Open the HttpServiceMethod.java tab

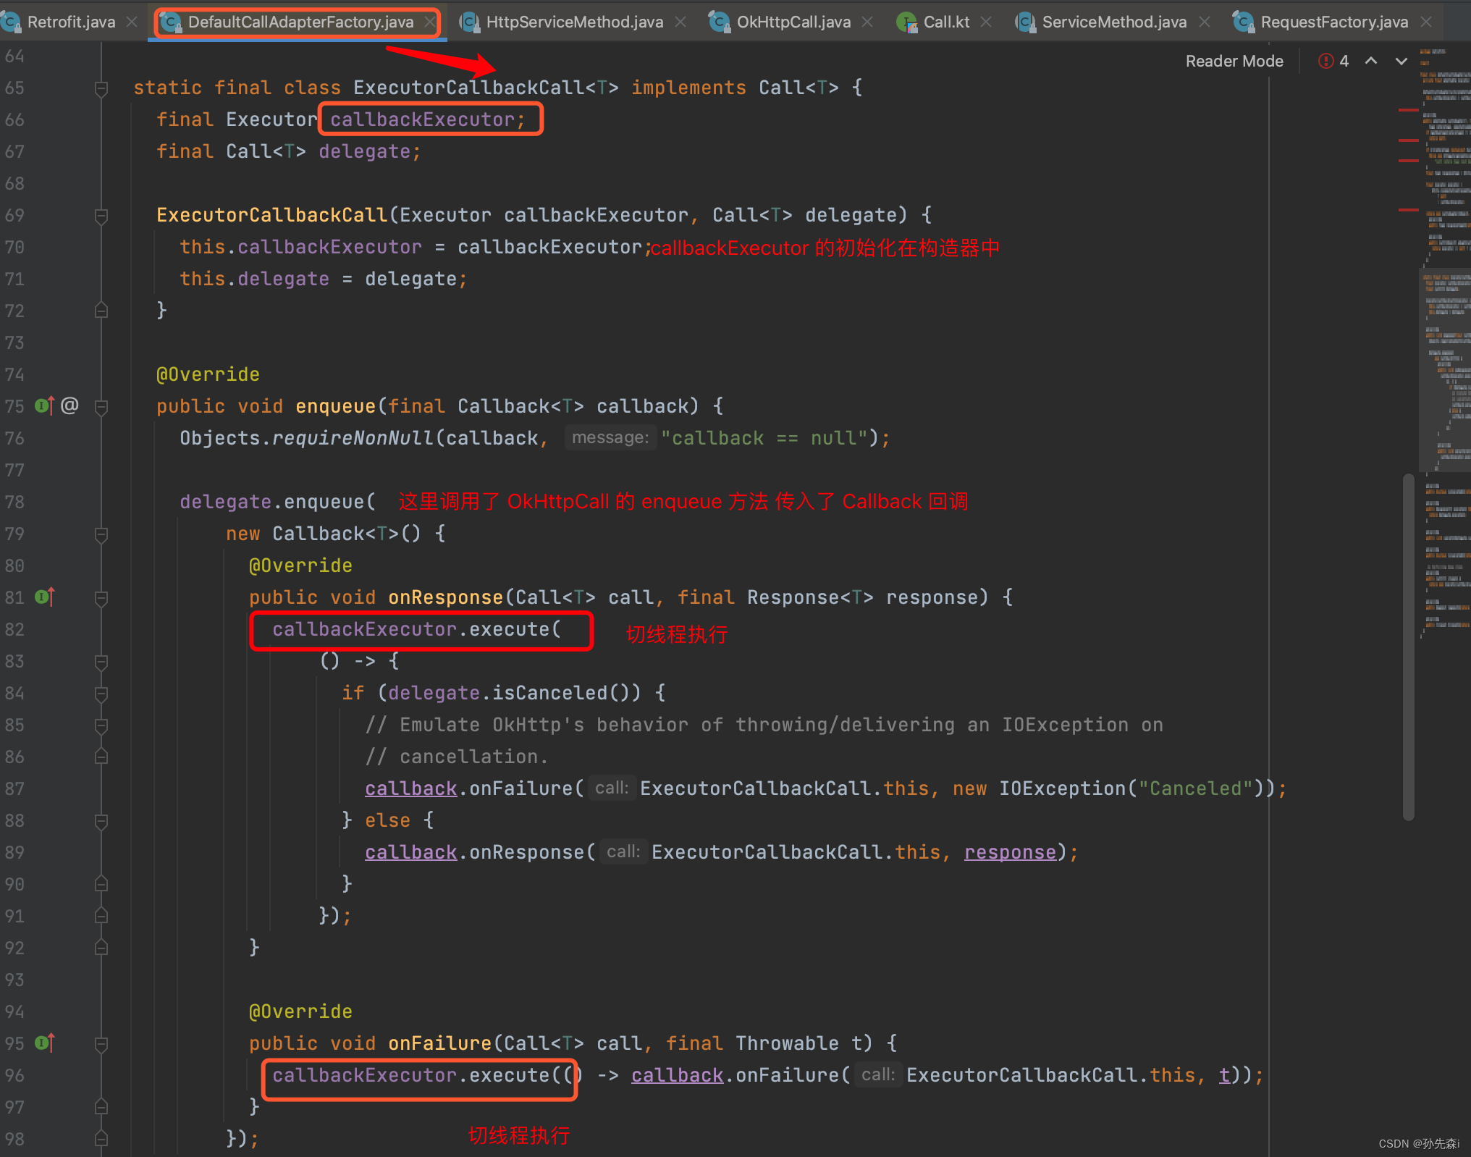click(575, 22)
